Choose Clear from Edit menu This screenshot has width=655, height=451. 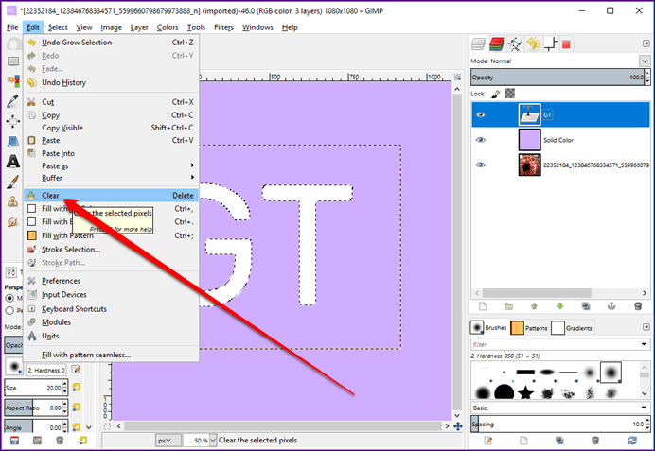click(x=111, y=196)
